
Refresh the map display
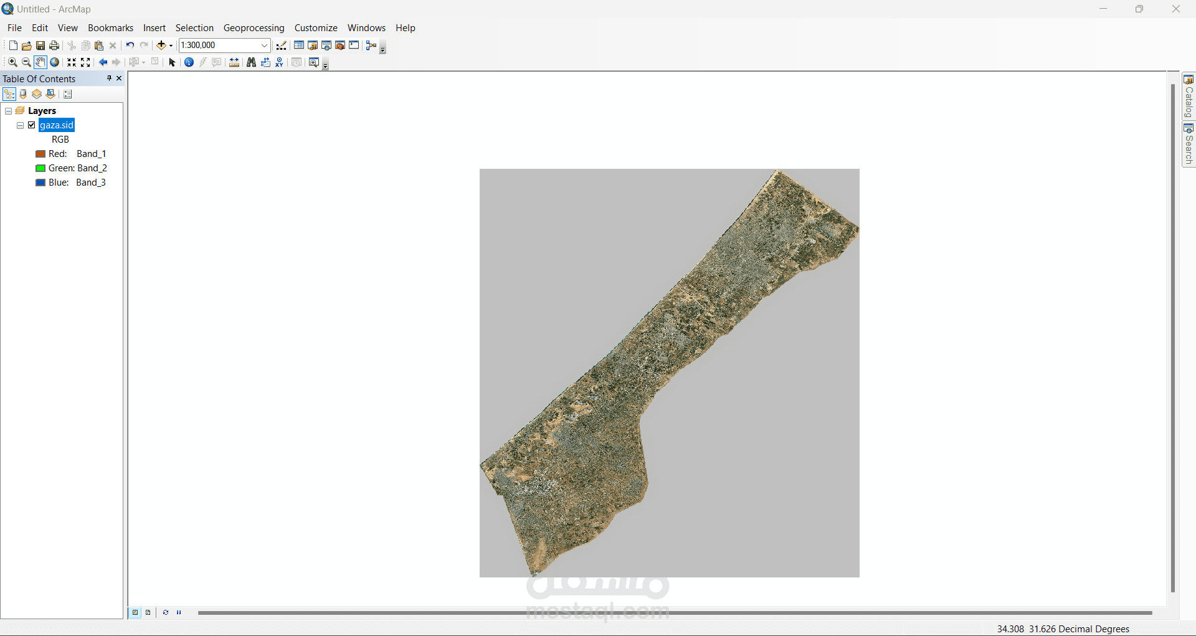[166, 612]
